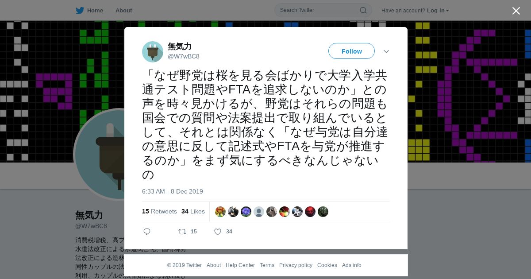The width and height of the screenshot is (531, 279).
Task: Go to the Home tab
Action: (x=89, y=10)
